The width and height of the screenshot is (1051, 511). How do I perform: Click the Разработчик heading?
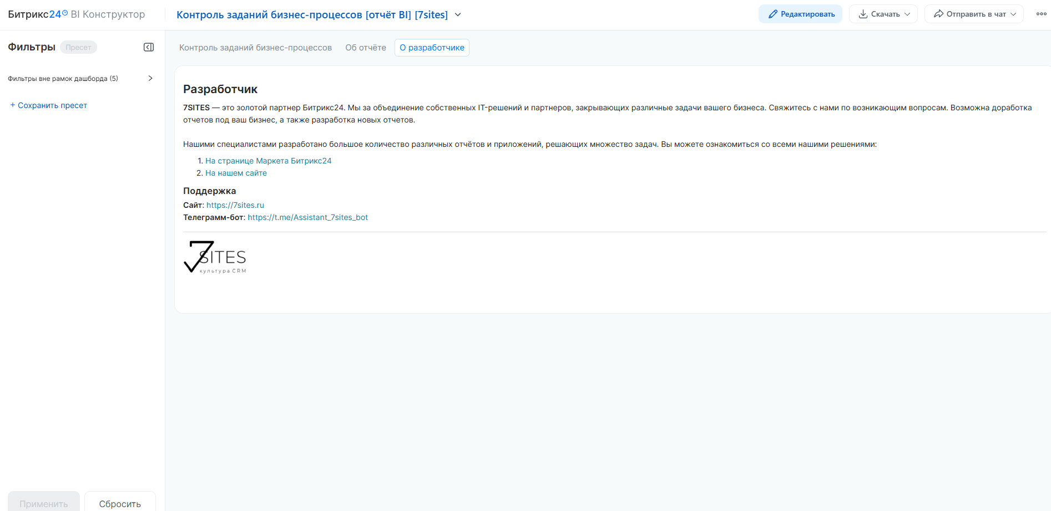(x=220, y=89)
